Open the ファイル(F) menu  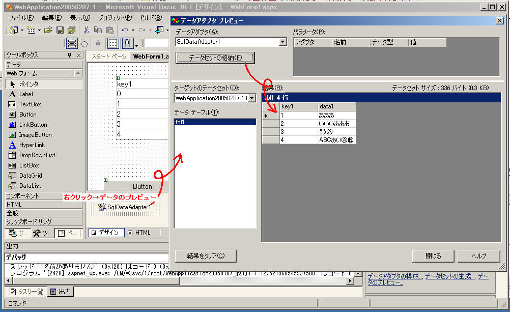point(21,18)
